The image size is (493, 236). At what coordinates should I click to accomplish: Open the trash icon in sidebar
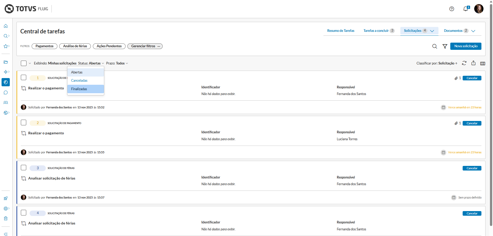tap(6, 219)
